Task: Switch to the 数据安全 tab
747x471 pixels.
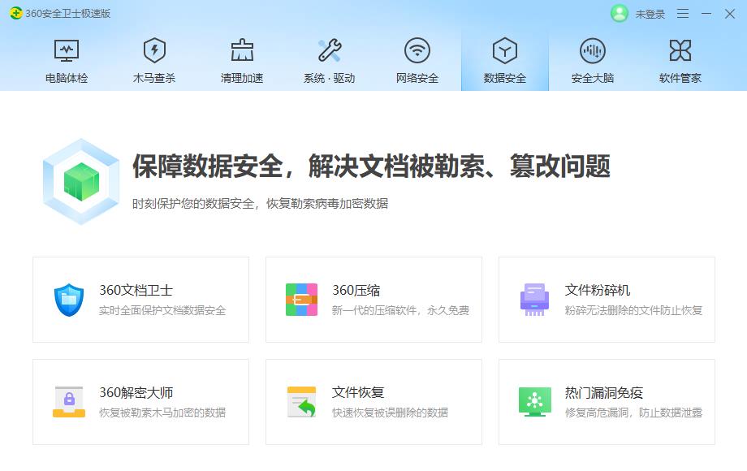Action: (503, 59)
